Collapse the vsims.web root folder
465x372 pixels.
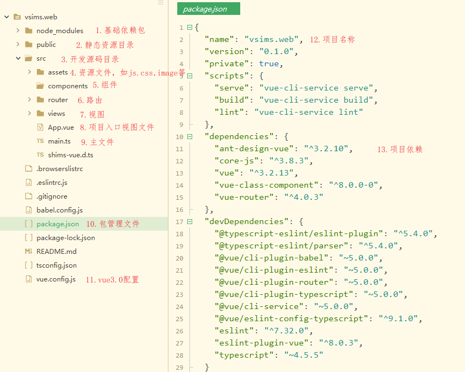click(7, 17)
